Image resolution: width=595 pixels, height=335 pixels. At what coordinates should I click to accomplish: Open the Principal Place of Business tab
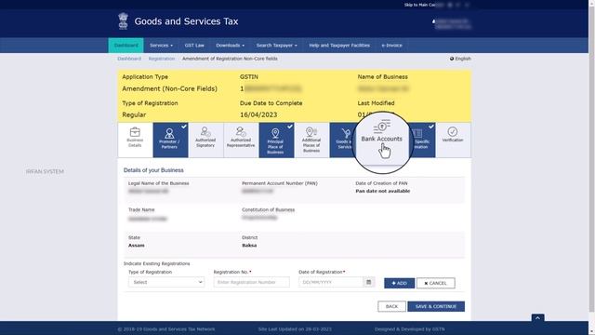coord(276,140)
